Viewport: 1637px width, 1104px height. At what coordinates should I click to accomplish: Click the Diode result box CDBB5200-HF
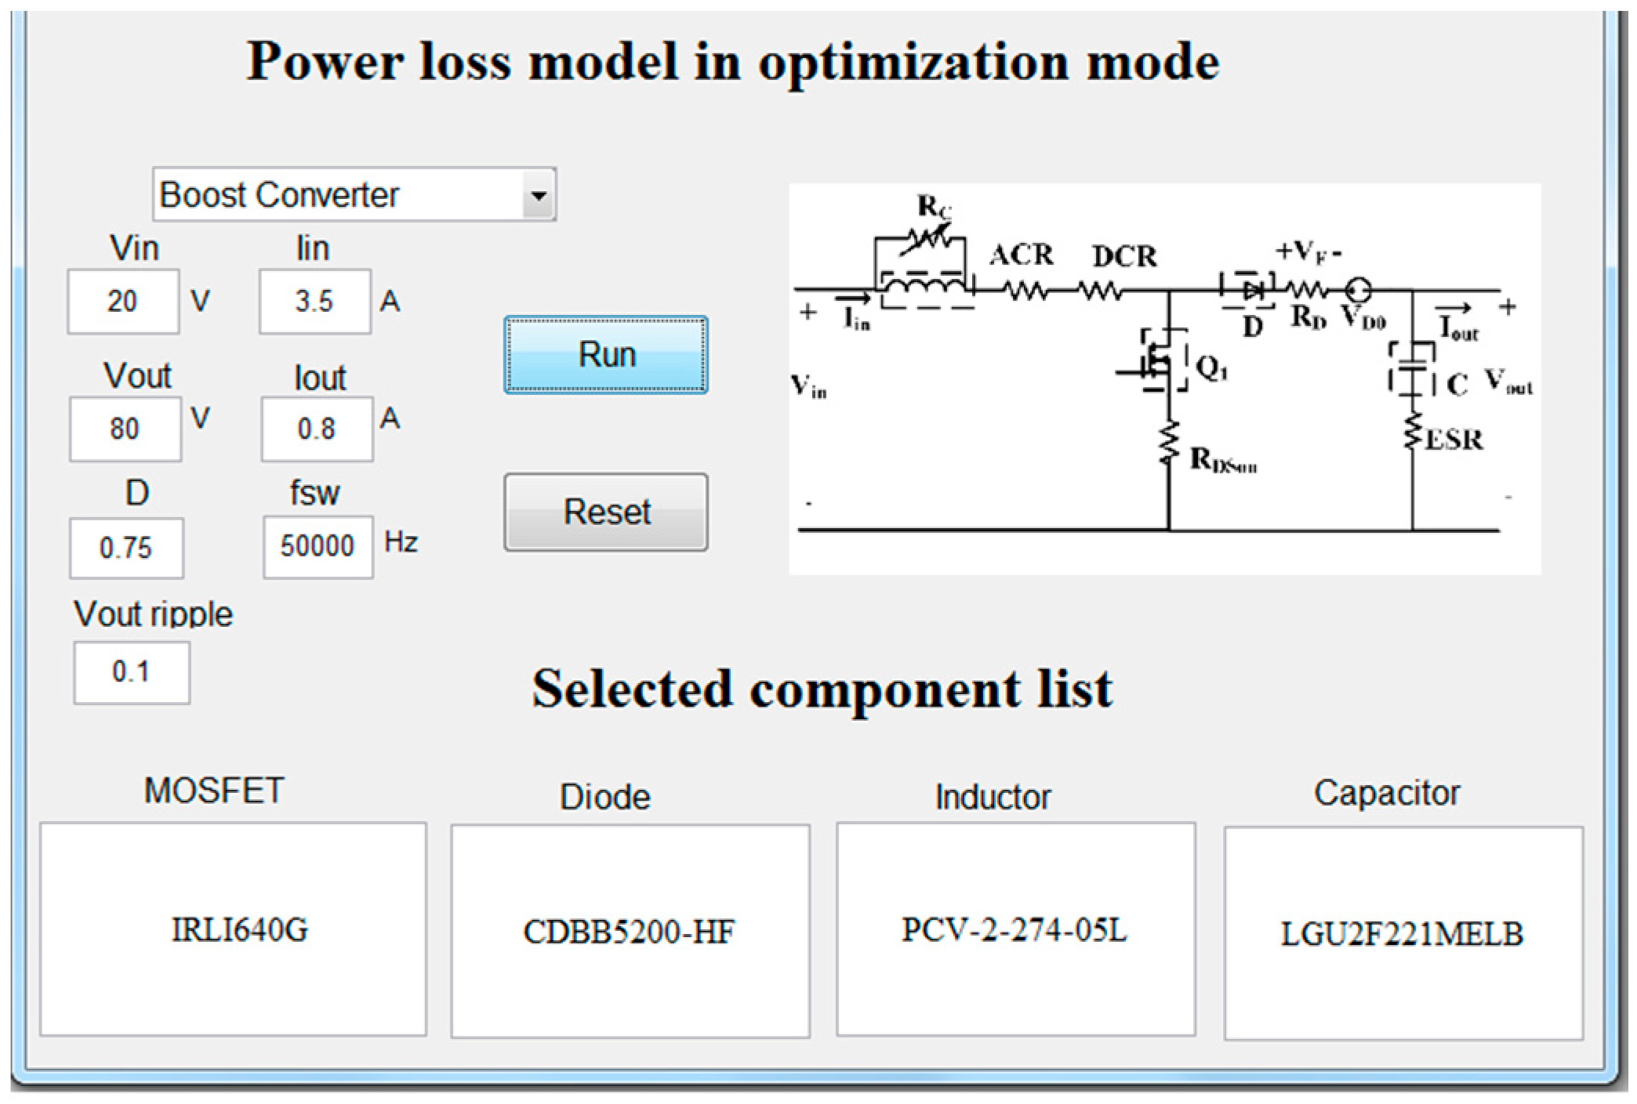point(630,931)
